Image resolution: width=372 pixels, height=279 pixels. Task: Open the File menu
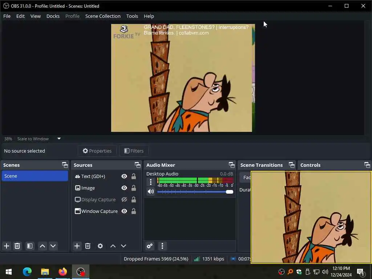point(7,16)
